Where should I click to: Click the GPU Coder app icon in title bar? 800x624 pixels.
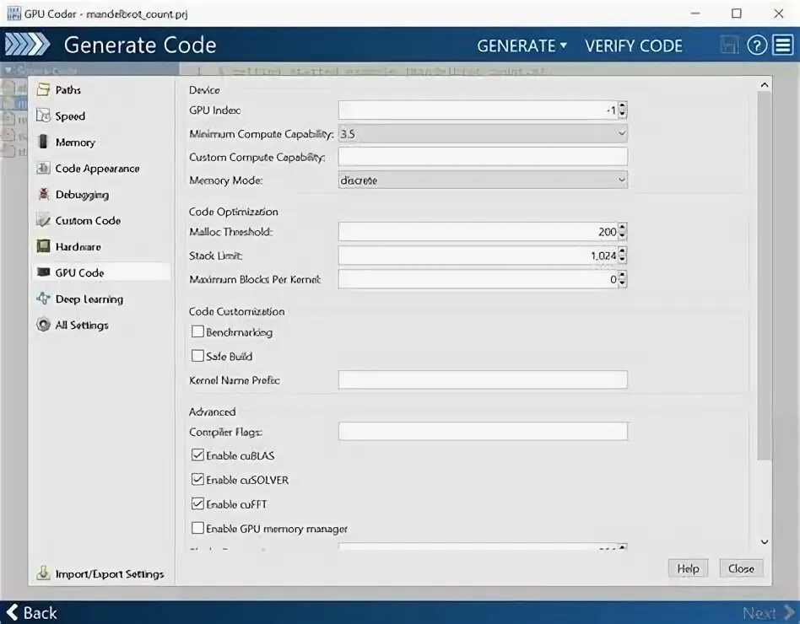tap(14, 13)
